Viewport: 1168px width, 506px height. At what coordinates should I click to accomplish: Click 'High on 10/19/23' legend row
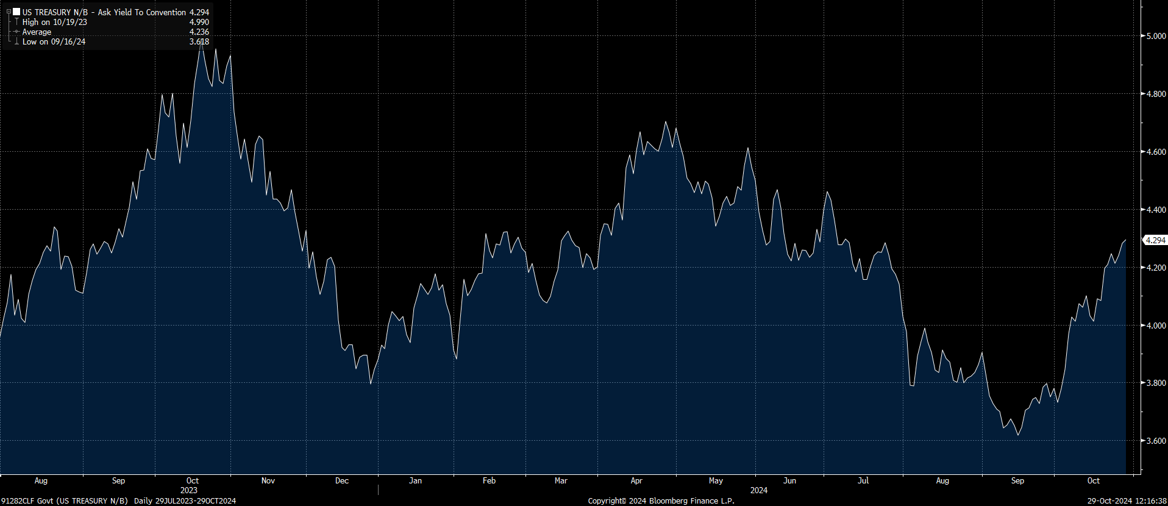click(x=55, y=22)
